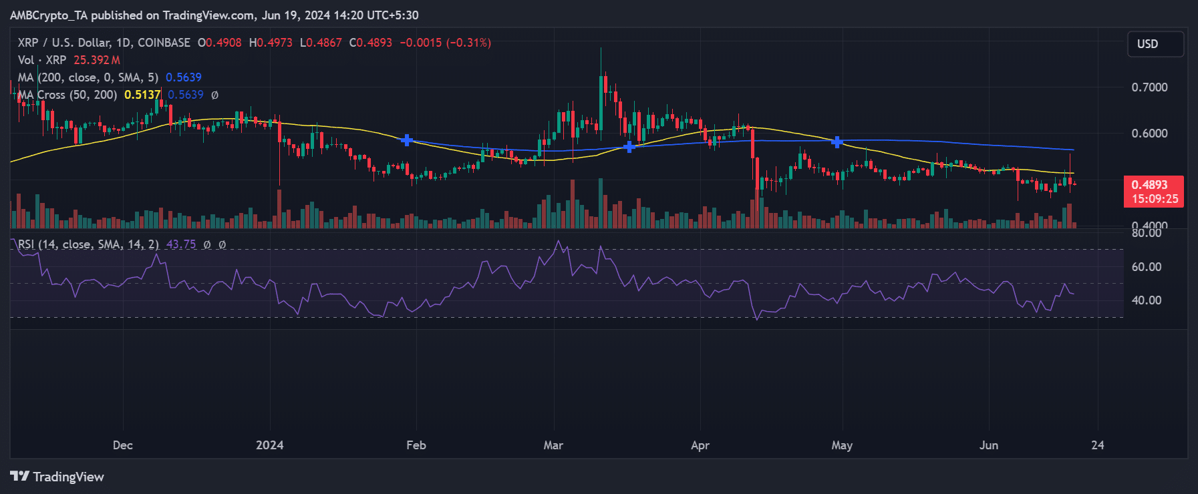1198x494 pixels.
Task: Click the 60.00 RSI axis label
Action: coord(1147,267)
